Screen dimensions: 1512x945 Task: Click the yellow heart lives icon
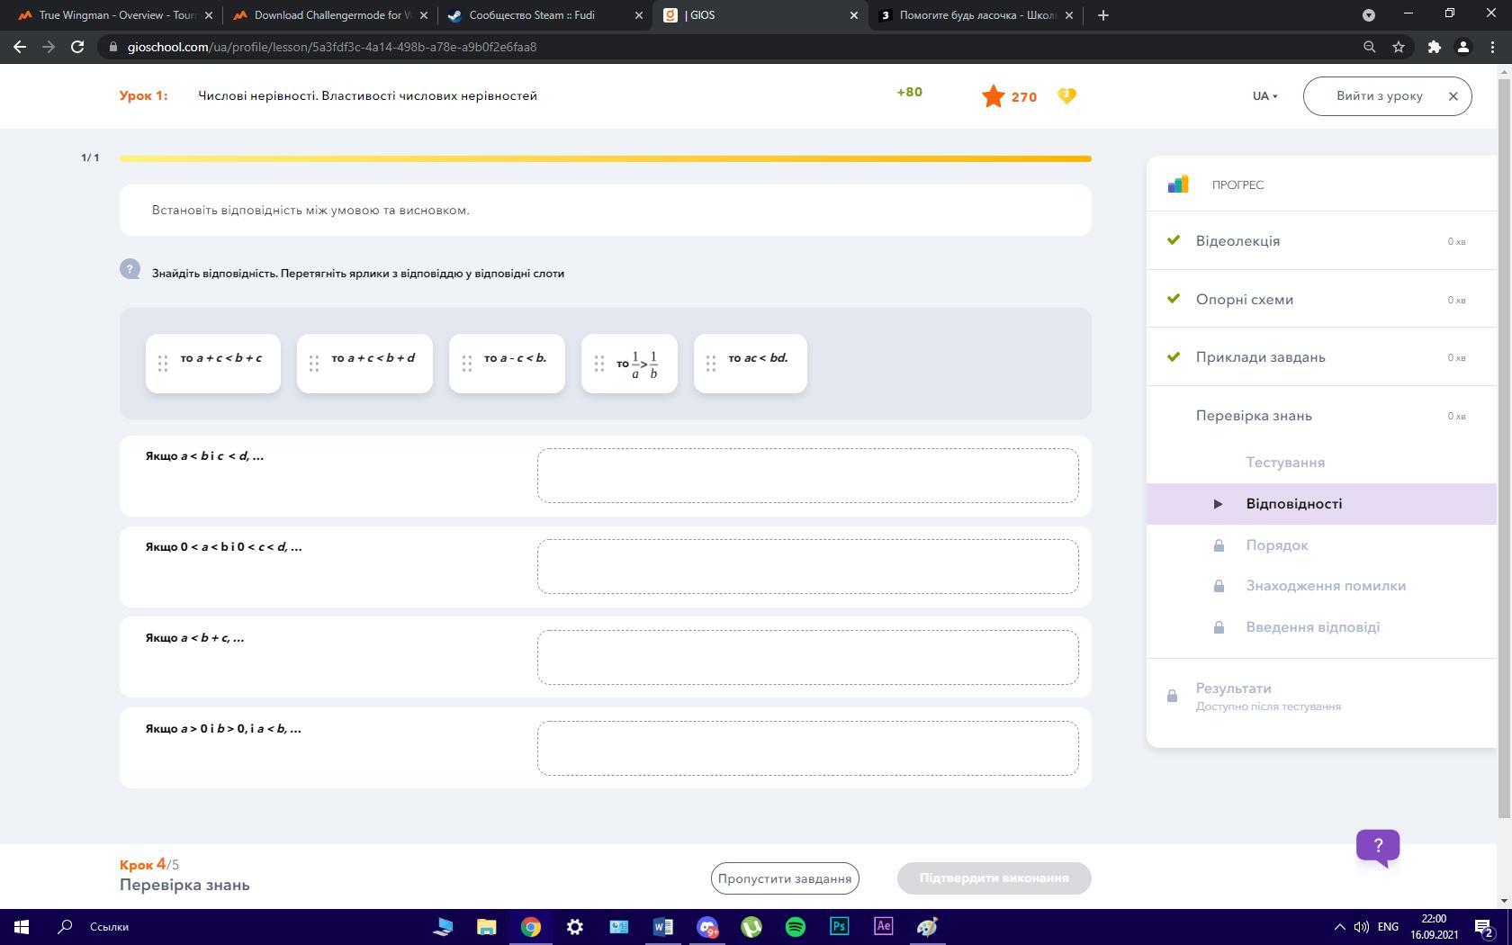point(1066,95)
